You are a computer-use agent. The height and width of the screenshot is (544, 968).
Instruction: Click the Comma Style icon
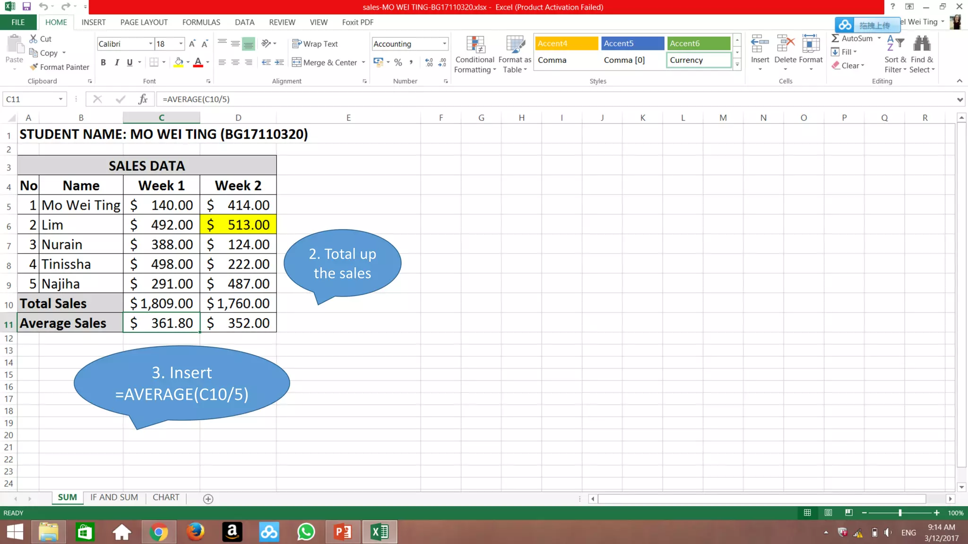pos(411,62)
